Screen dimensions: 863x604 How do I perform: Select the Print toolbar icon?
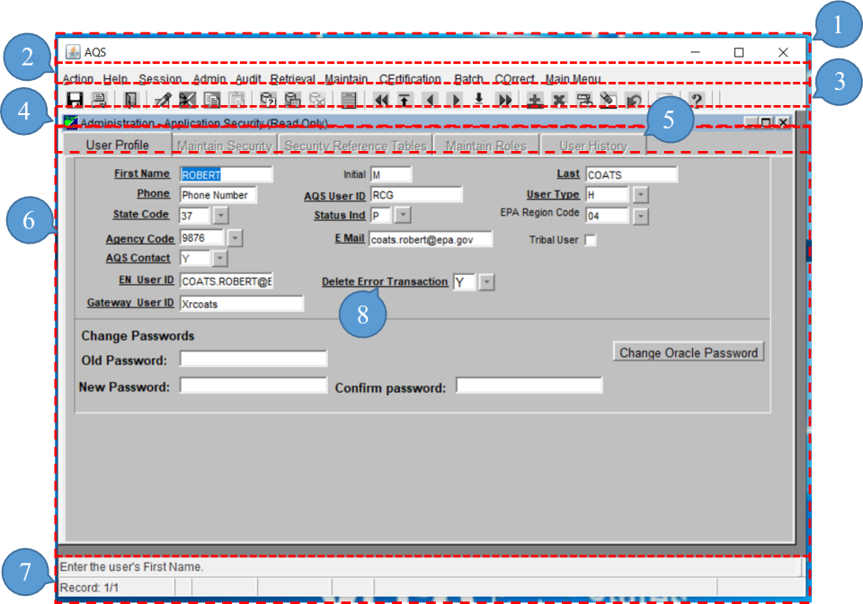coord(98,99)
